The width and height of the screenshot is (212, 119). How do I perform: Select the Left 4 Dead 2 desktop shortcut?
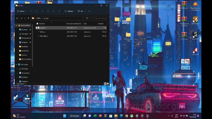pyautogui.click(x=195, y=20)
